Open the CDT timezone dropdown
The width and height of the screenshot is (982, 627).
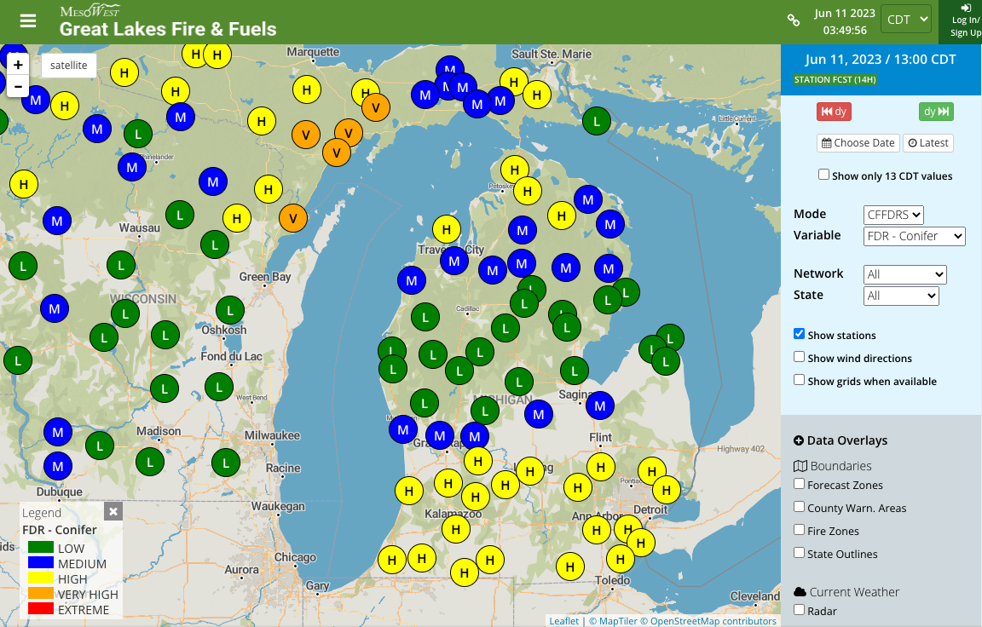[x=905, y=20]
